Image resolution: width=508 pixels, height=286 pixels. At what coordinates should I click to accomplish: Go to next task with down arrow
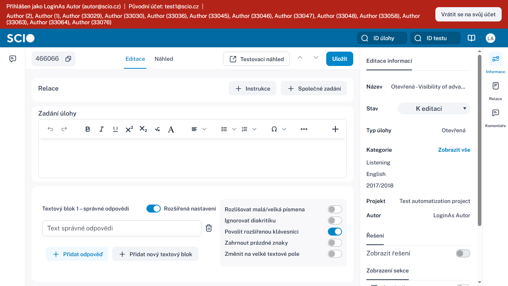point(316,58)
